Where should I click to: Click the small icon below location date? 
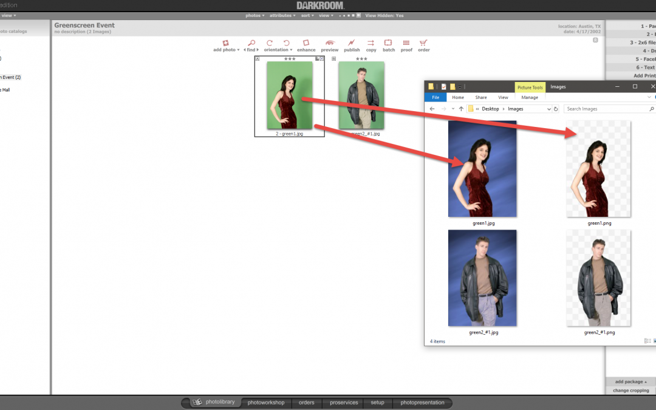pyautogui.click(x=595, y=40)
